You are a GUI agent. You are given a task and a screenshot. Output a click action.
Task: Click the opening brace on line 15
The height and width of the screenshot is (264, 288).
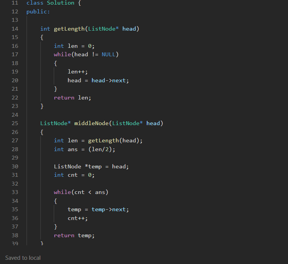(x=42, y=37)
